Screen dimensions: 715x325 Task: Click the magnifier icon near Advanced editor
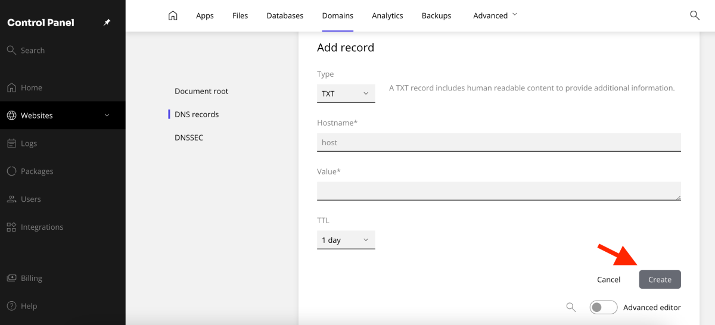pyautogui.click(x=571, y=307)
